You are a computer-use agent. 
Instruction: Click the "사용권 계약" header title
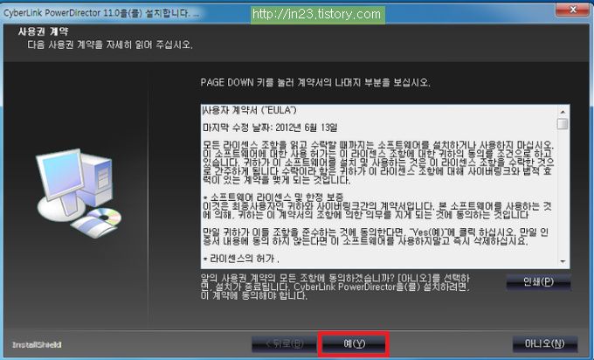(x=43, y=31)
